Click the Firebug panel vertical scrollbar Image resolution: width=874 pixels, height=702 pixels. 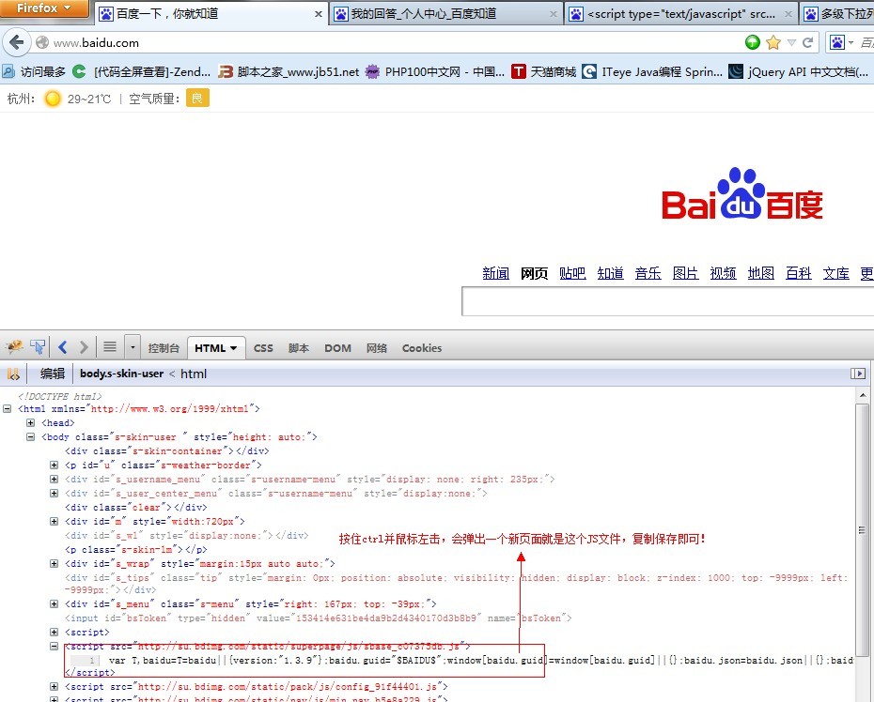click(862, 544)
